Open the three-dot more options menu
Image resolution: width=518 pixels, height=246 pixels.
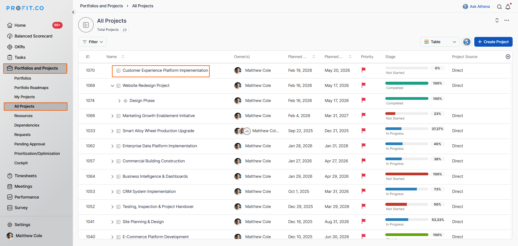[x=507, y=20]
